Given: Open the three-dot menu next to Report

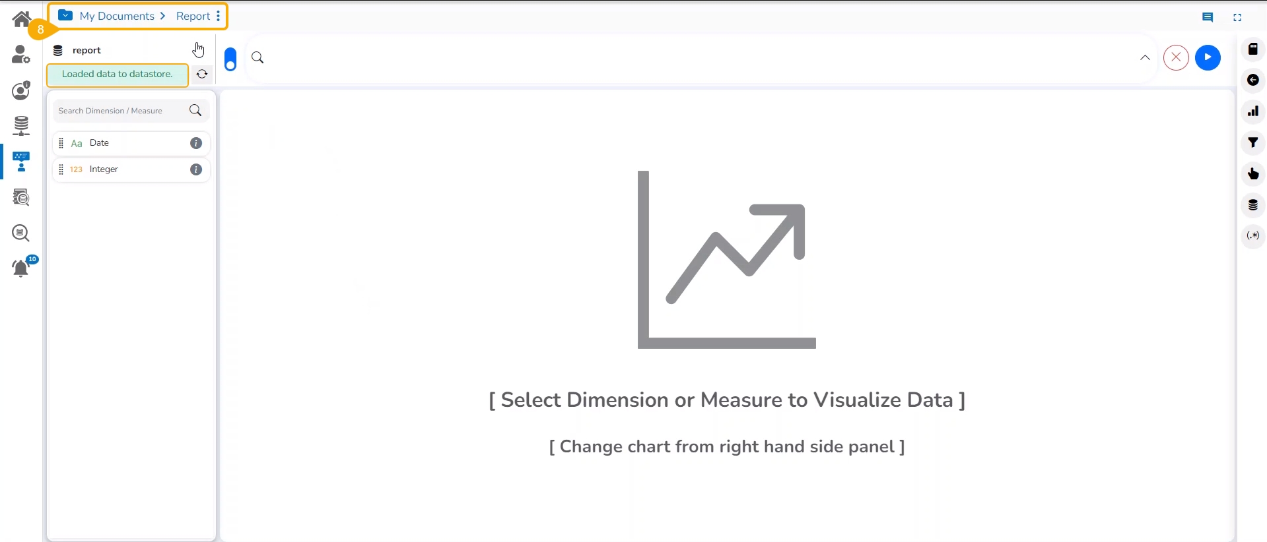Looking at the screenshot, I should [219, 16].
